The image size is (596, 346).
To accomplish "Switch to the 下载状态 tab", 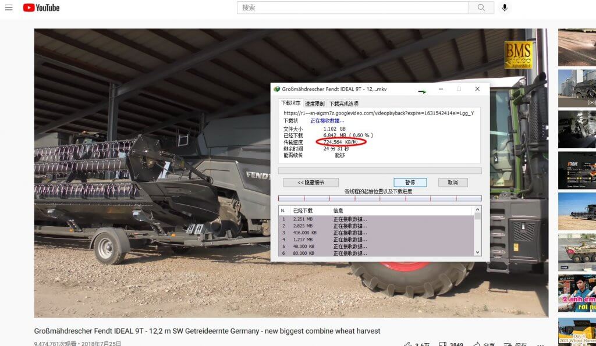I will (291, 103).
